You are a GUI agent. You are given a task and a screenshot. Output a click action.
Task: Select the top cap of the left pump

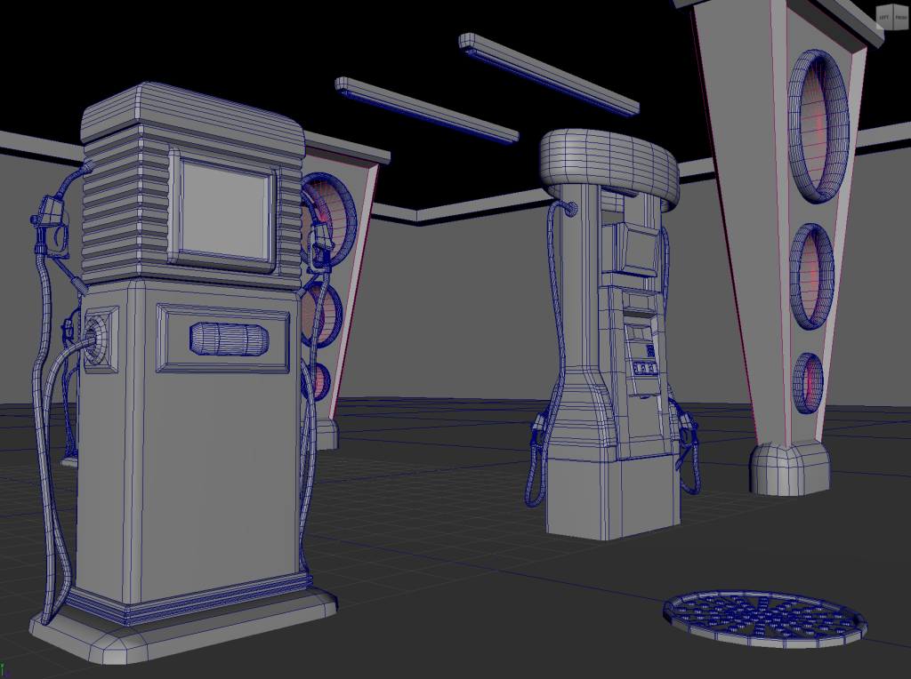[x=191, y=116]
